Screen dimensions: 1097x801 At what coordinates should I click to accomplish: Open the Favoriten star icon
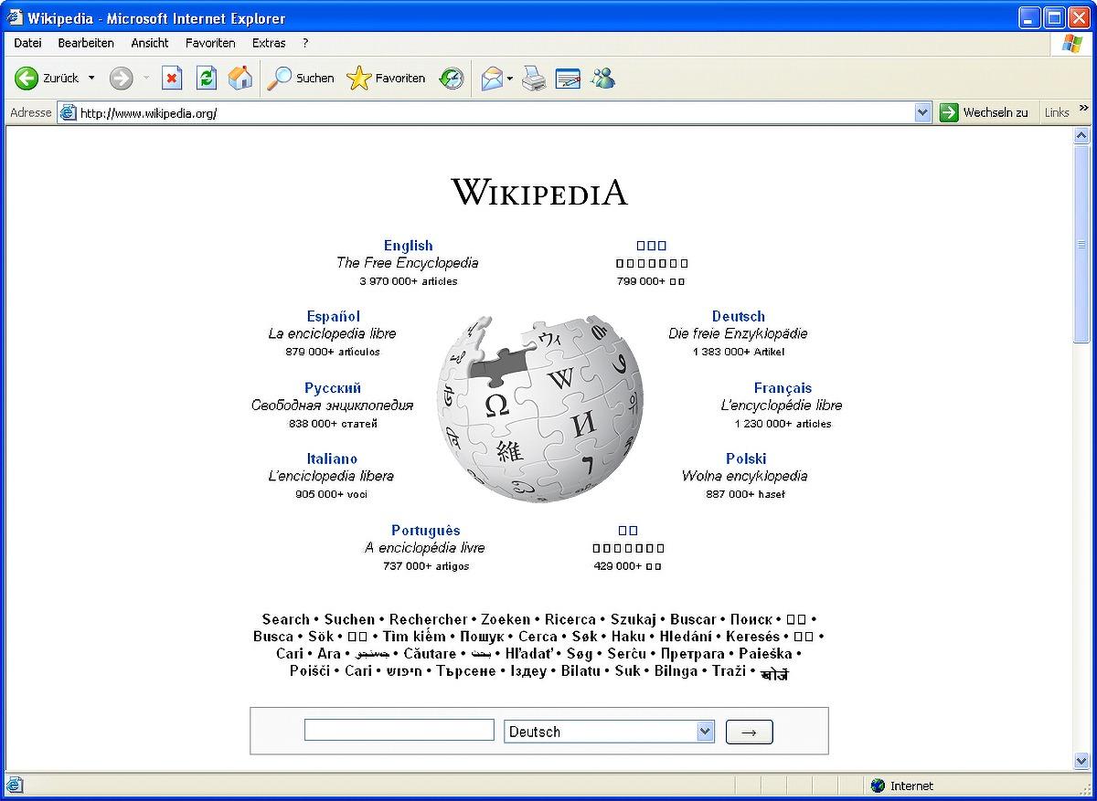point(358,78)
